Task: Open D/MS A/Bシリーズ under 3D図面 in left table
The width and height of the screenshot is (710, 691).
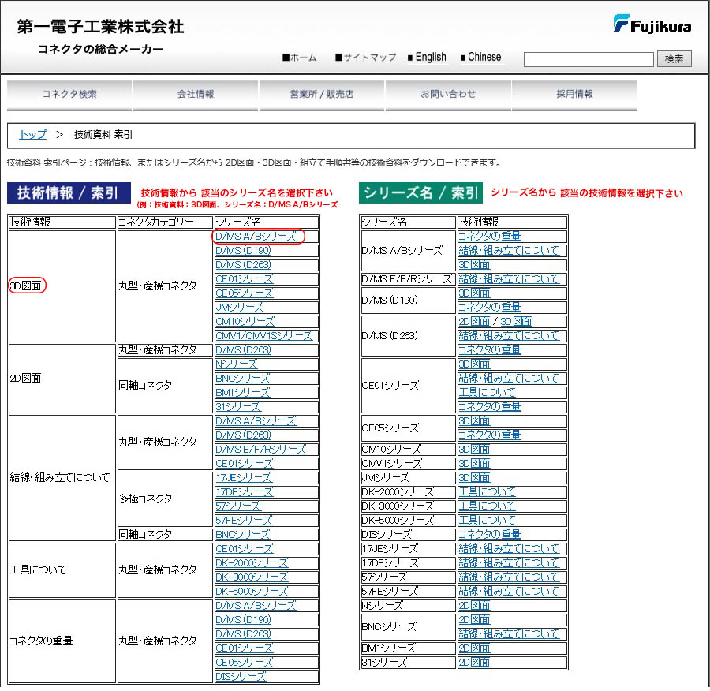Action: [x=256, y=237]
